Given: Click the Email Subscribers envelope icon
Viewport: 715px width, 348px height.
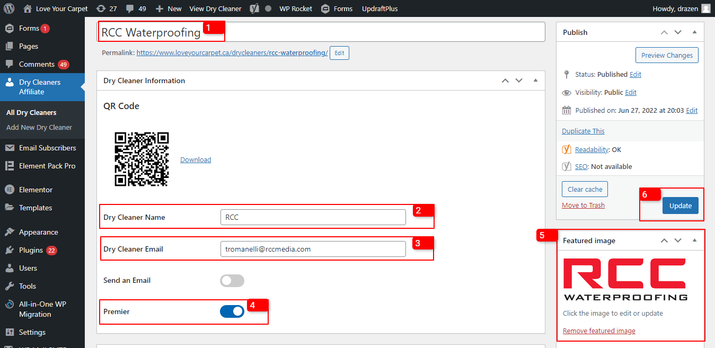Looking at the screenshot, I should [x=10, y=148].
